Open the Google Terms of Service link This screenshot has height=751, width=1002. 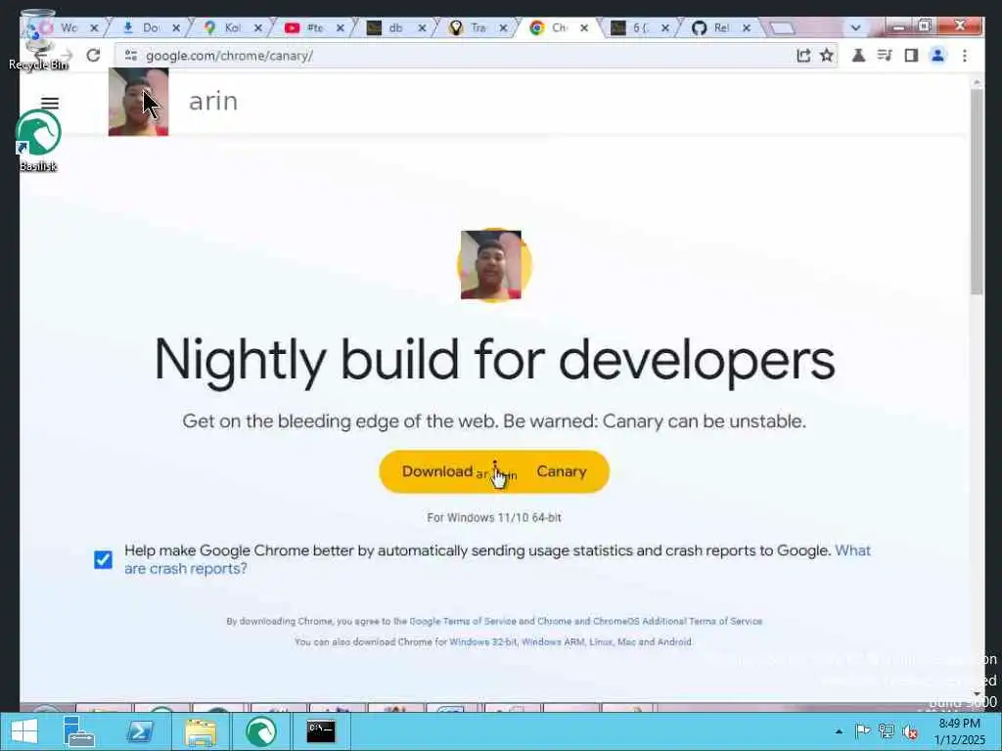(463, 621)
